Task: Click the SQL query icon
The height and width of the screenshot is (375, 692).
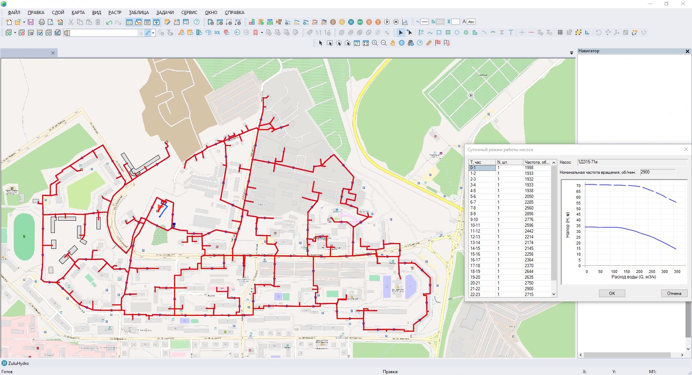Action: (217, 32)
